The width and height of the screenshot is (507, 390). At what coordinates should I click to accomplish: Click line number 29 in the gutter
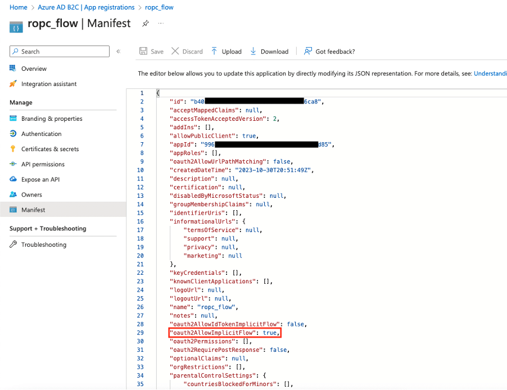[140, 333]
